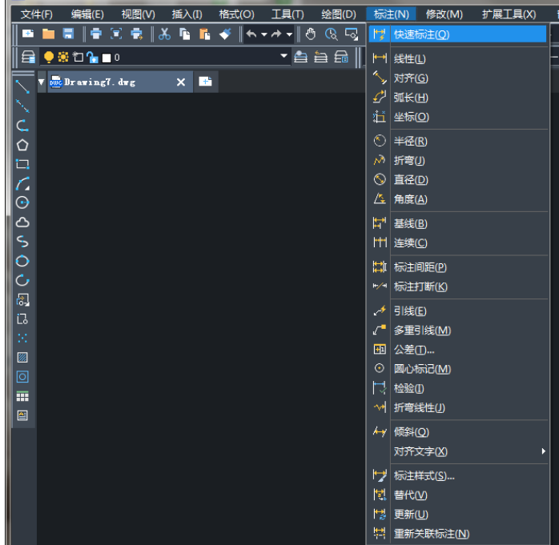Toggle layer on/off lightbulb icon
Screen dimensions: 559x545
[x=48, y=57]
